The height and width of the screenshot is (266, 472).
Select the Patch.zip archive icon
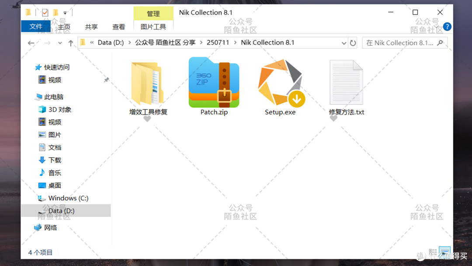pos(214,82)
